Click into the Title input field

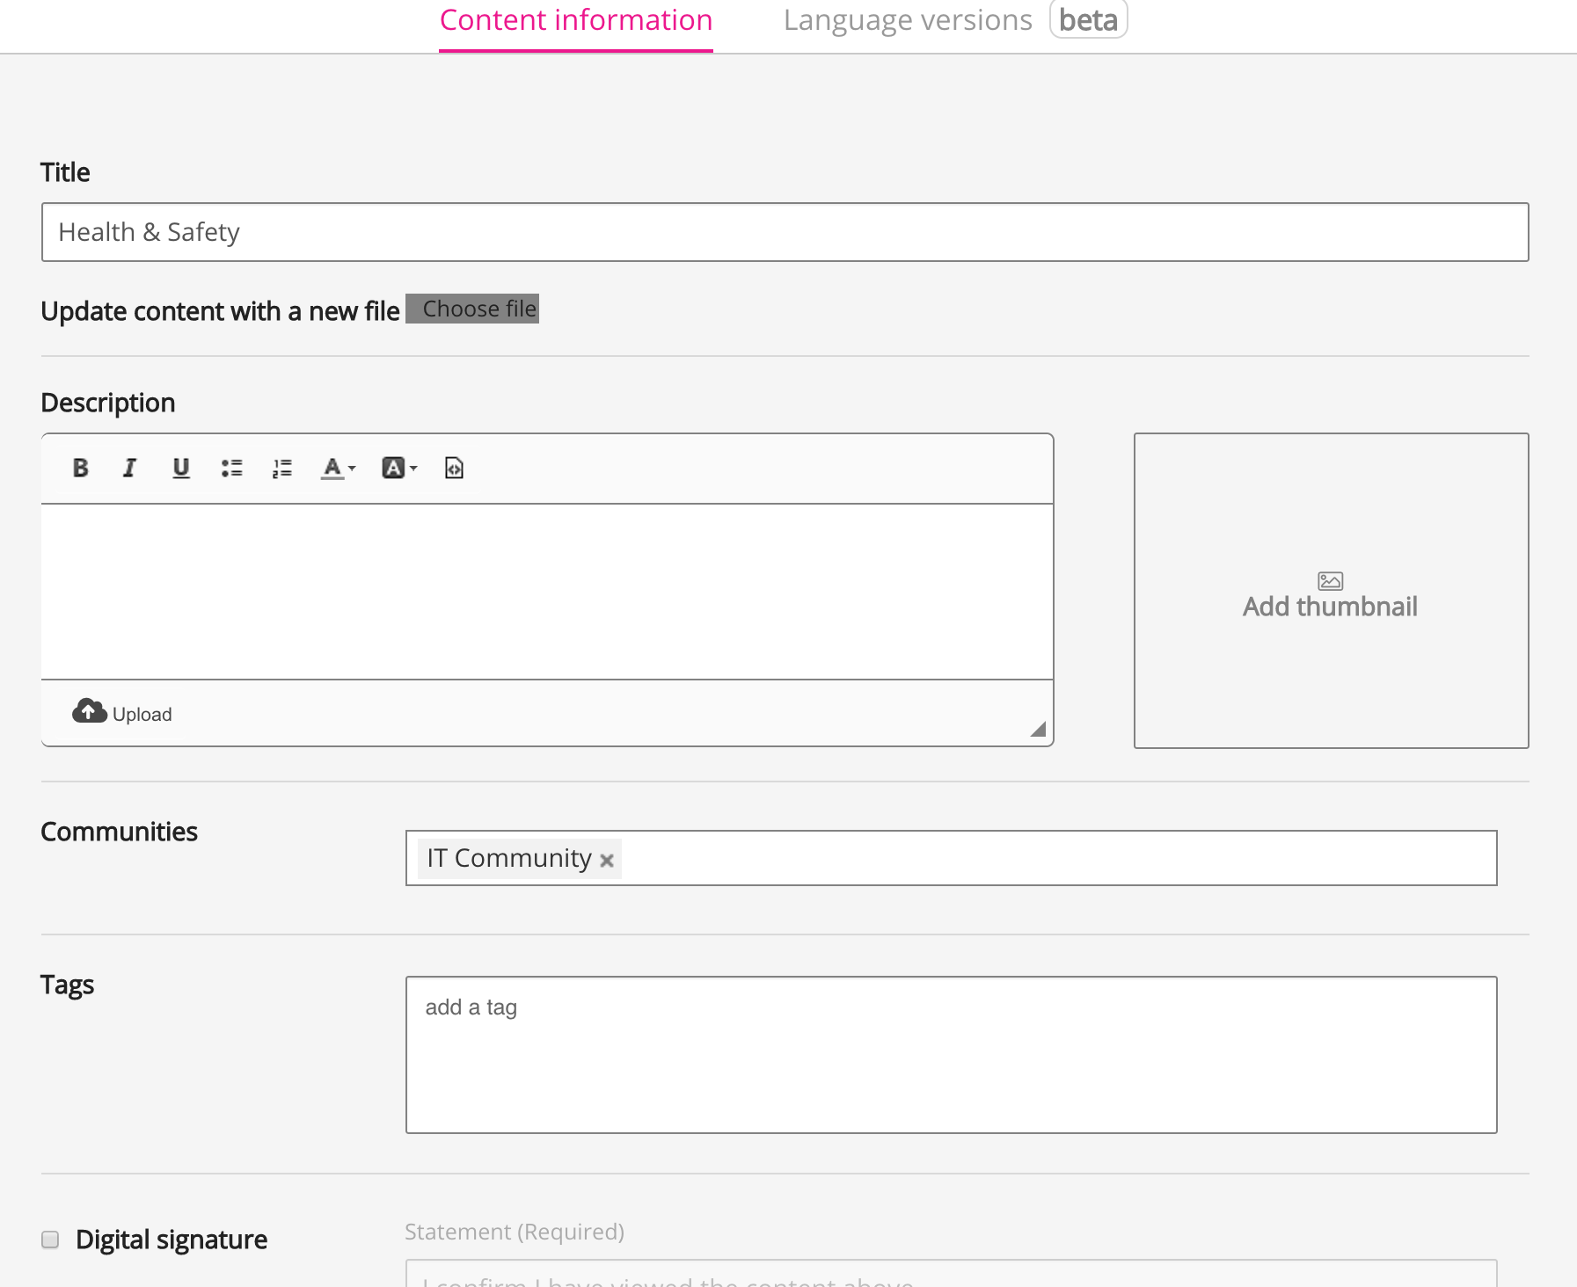click(x=785, y=232)
